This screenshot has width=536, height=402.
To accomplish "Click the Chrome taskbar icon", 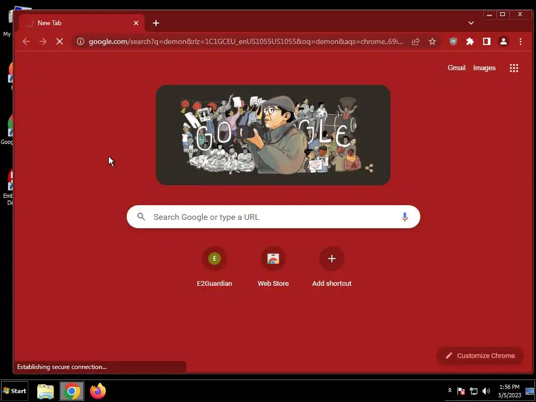I will coord(72,391).
